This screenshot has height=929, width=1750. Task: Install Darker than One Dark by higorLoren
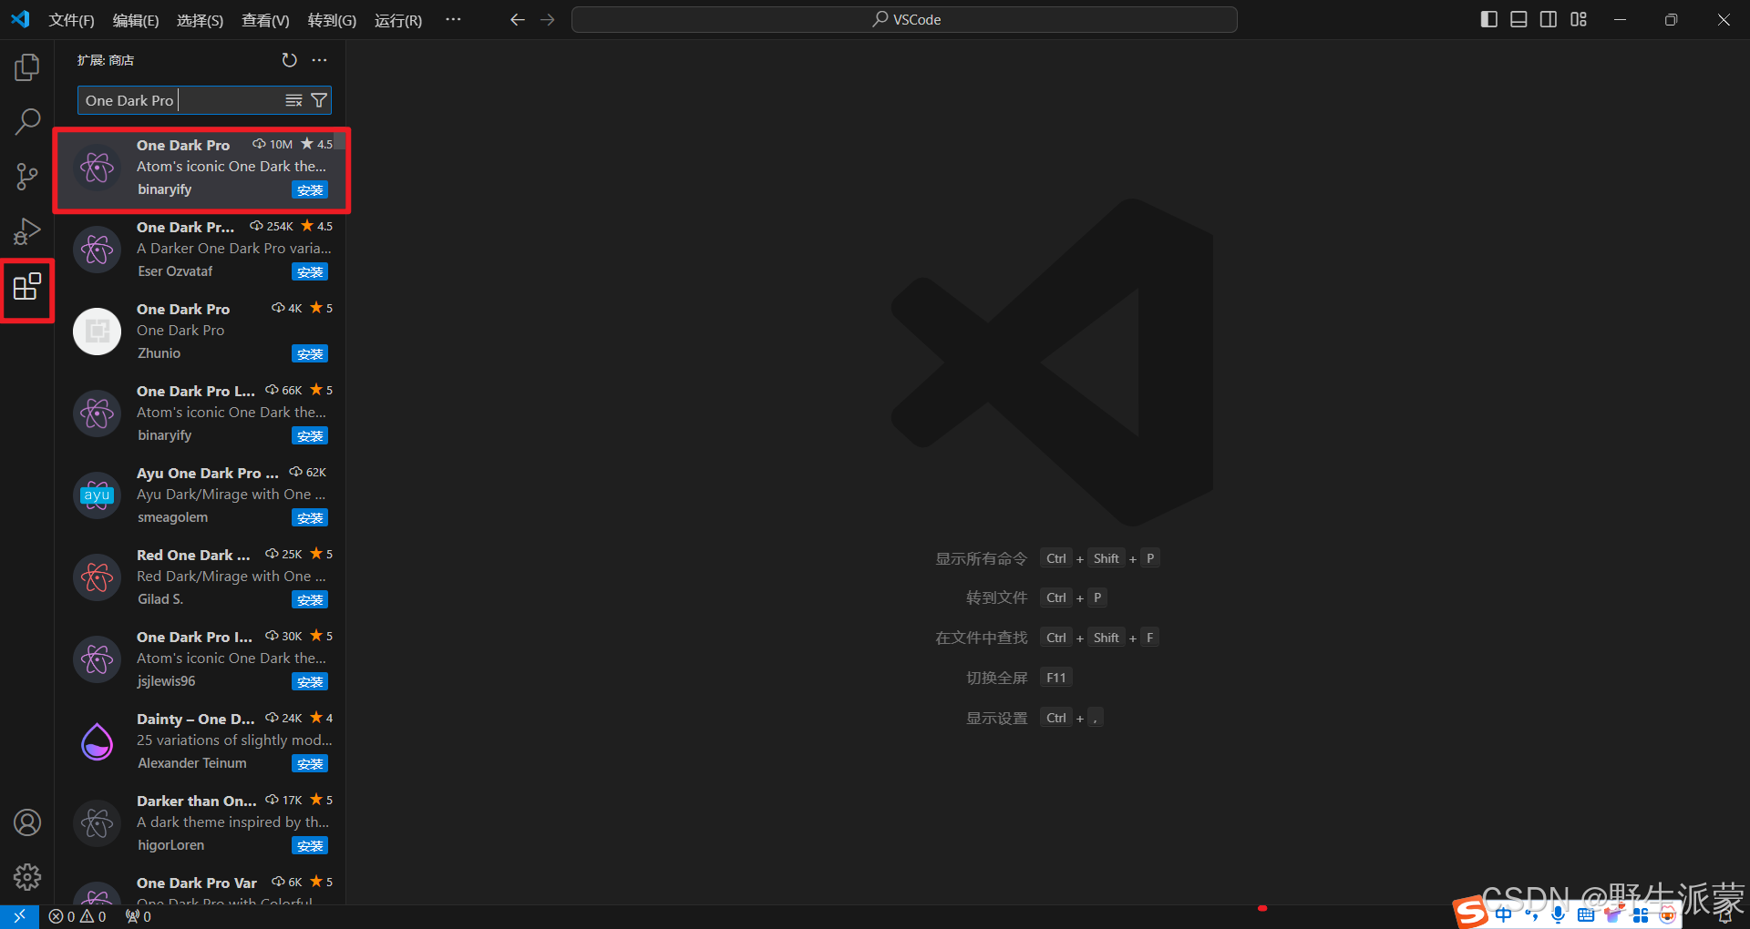click(310, 846)
